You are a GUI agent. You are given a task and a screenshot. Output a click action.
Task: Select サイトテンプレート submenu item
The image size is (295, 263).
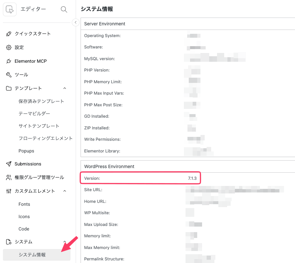[39, 126]
